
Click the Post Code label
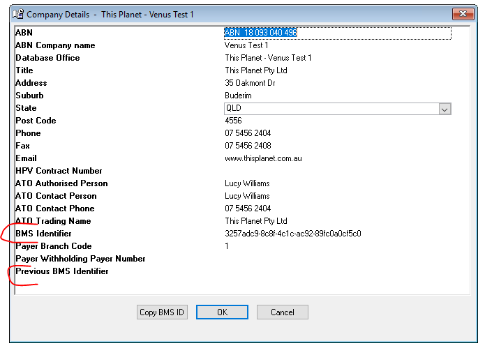(36, 121)
